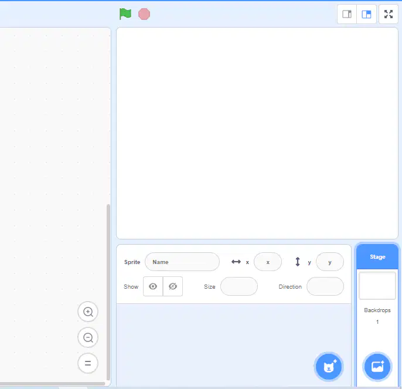Click the Backdrops label

click(x=377, y=310)
